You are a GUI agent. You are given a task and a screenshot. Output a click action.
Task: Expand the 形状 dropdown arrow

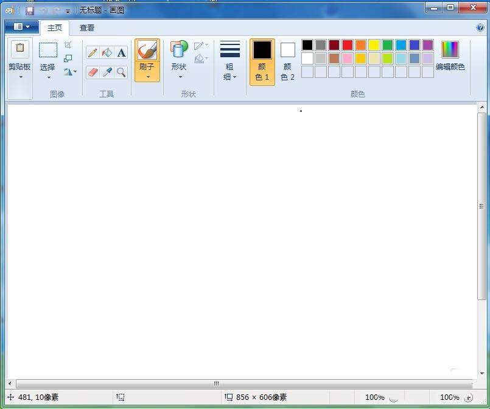[x=180, y=77]
